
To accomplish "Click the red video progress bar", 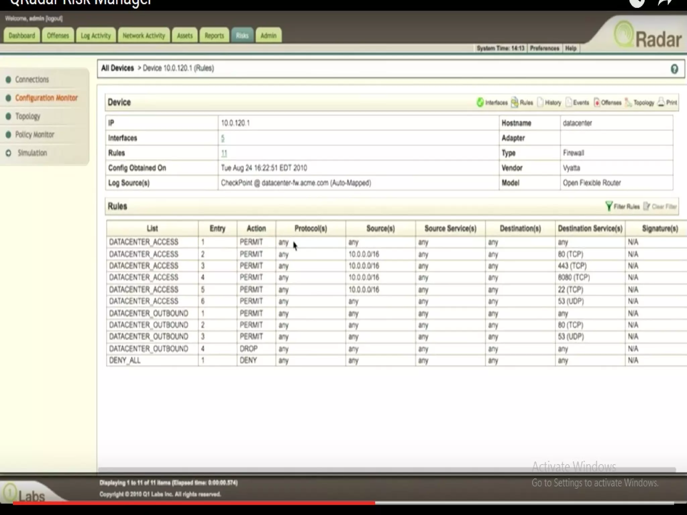I will [194, 503].
